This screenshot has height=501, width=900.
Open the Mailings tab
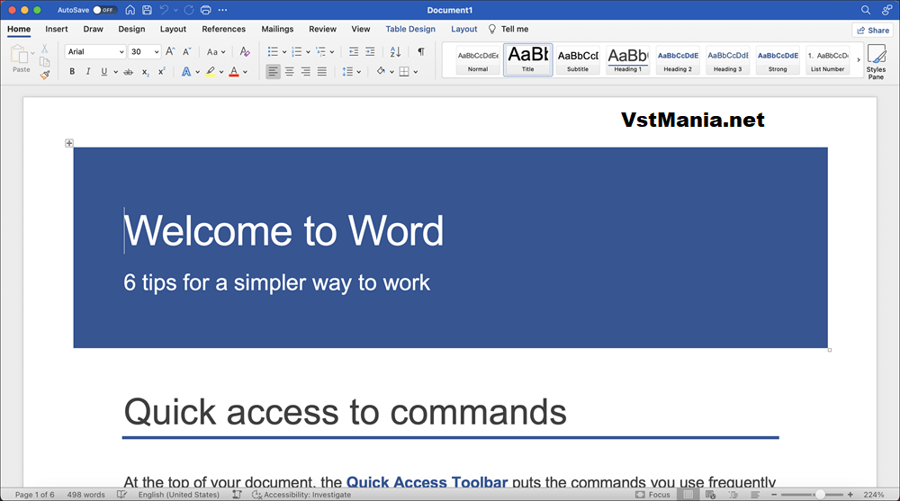[277, 29]
